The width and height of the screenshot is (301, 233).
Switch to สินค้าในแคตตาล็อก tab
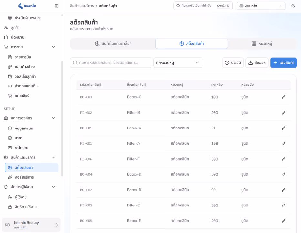pos(113,44)
